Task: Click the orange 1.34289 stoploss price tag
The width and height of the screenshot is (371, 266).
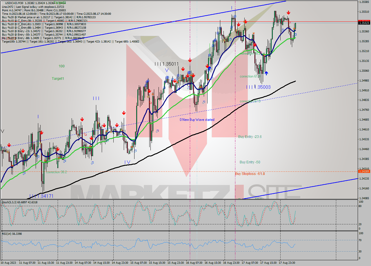Action: (x=363, y=171)
